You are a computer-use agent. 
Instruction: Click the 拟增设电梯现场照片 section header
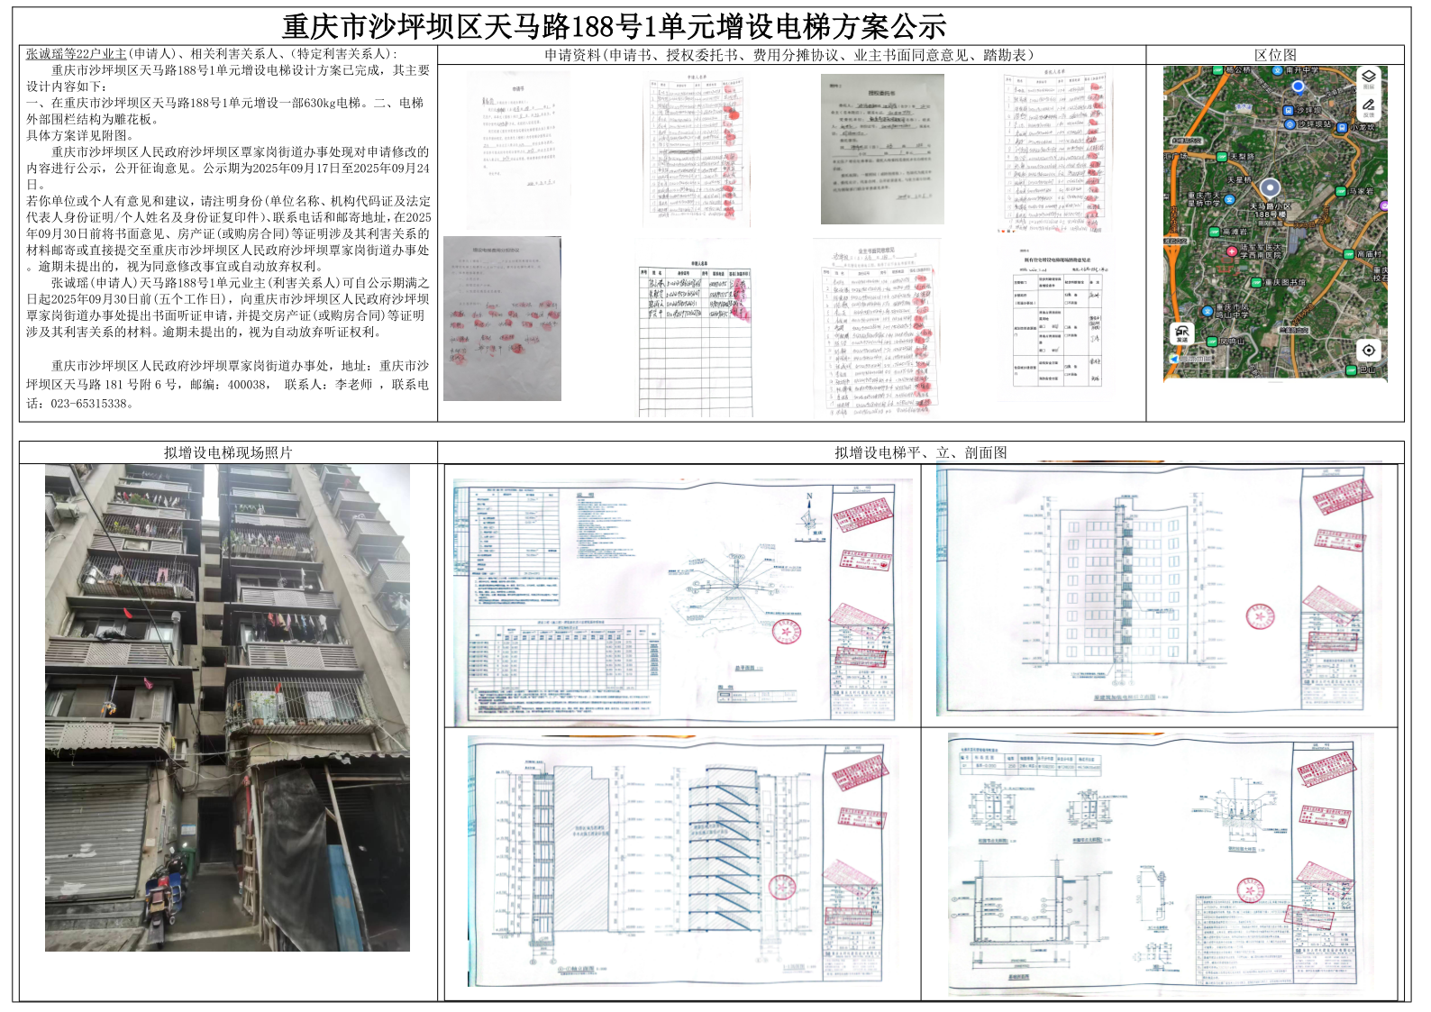click(228, 452)
